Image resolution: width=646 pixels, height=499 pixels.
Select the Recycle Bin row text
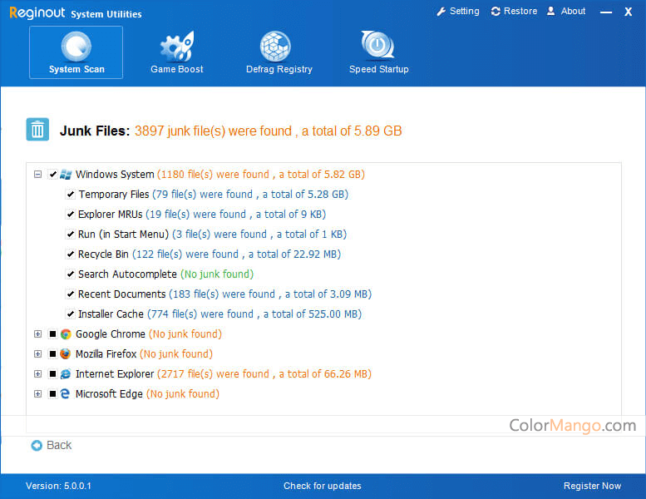(x=210, y=254)
